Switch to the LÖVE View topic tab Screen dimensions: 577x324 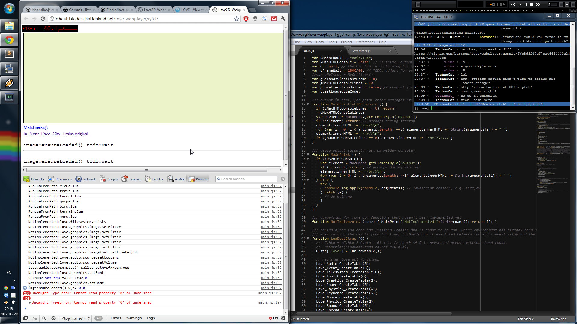point(191,10)
